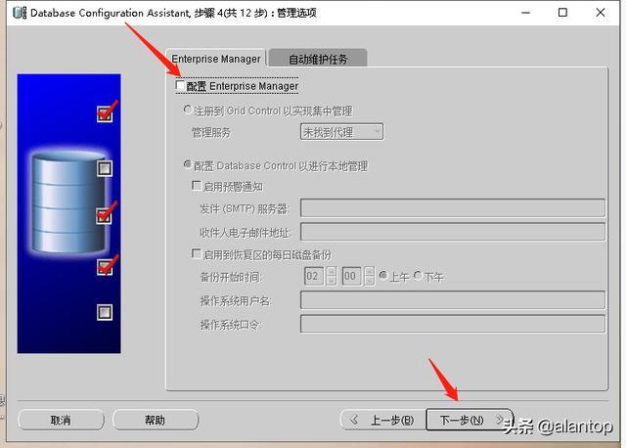626x448 pixels.
Task: Enable the 启用预警通知 checkbox
Action: point(197,186)
